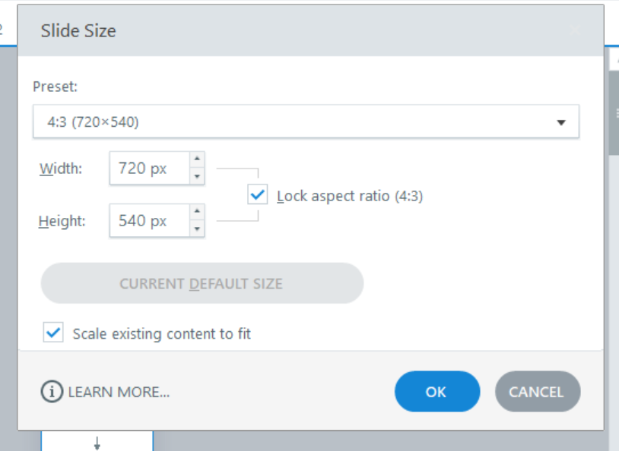Click the Slide Size title bar
The image size is (619, 451).
pyautogui.click(x=304, y=31)
